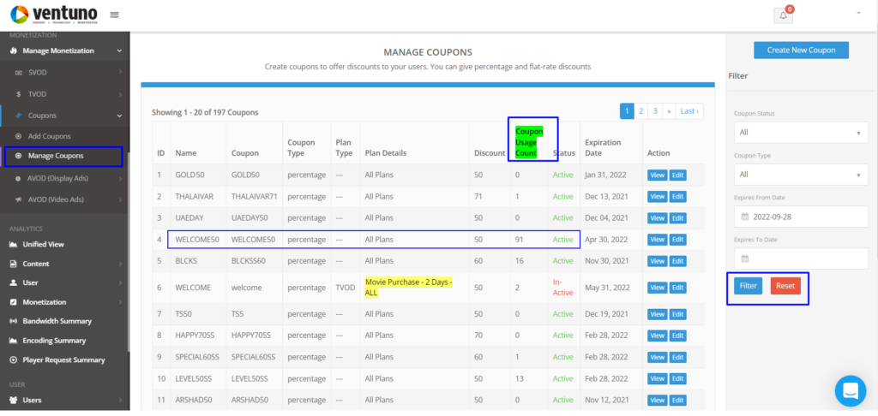Click the TVOD dollar icon

tap(19, 94)
